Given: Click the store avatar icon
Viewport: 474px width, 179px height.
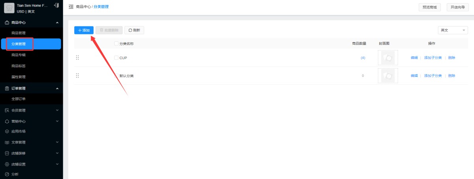Looking at the screenshot, I should pyautogui.click(x=9, y=8).
